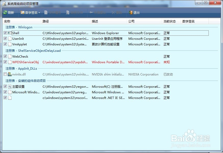Image resolution: width=223 pixels, height=153 pixels.
Task: Uncheck the WebCheck checkbox
Action: tap(5, 56)
